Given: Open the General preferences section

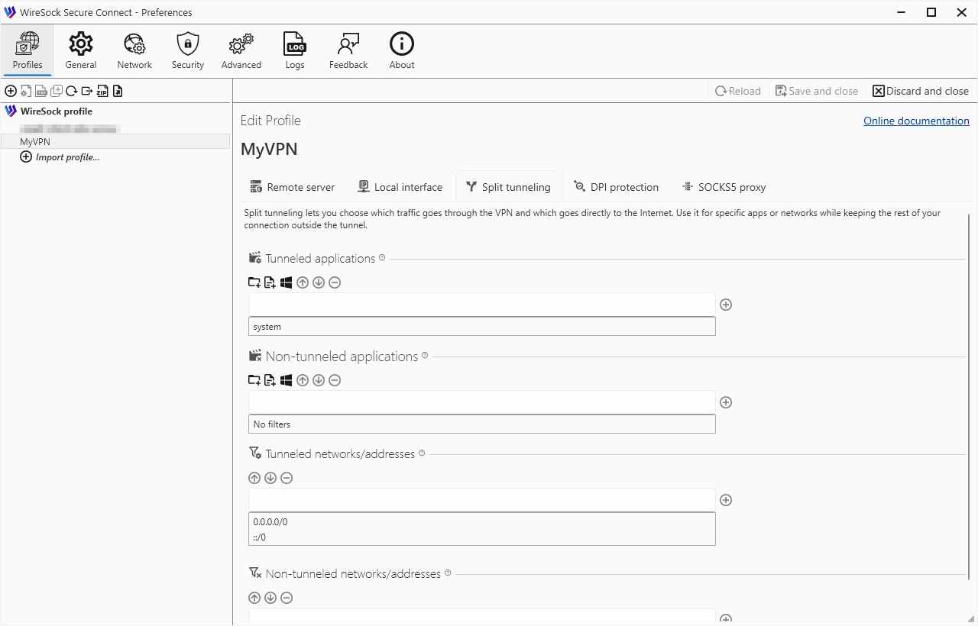Looking at the screenshot, I should point(81,50).
